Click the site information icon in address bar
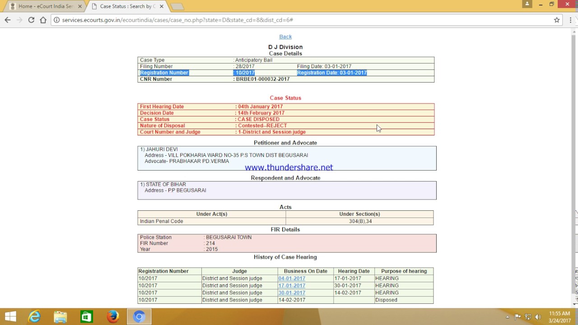This screenshot has height=325, width=578. point(56,20)
